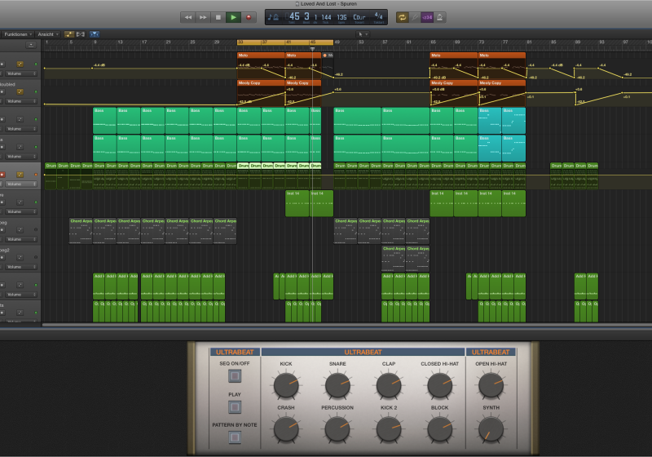Toggle the yellow cycle loop button

[x=403, y=16]
